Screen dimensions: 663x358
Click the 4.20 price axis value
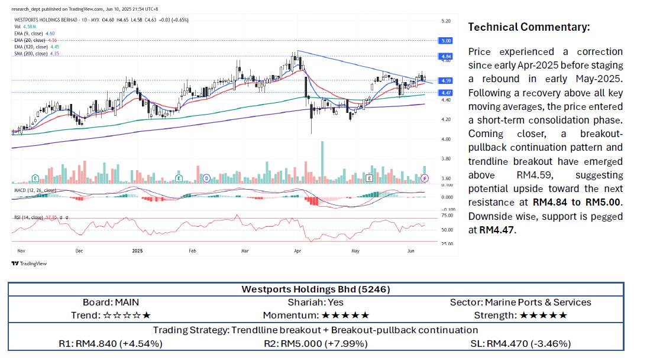pos(446,119)
